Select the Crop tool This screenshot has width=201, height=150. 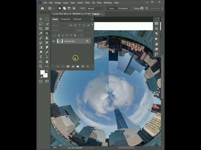(41, 28)
